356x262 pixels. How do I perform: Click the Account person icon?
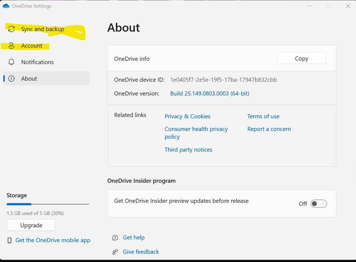pyautogui.click(x=11, y=45)
